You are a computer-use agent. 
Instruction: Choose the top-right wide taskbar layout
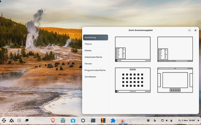[x=175, y=49]
